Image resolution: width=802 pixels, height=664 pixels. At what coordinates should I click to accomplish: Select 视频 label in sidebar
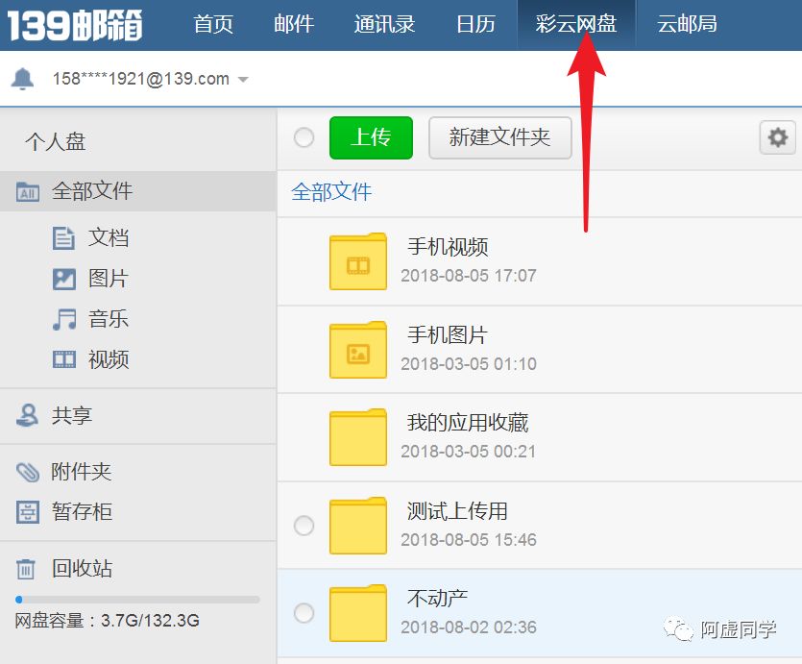[109, 359]
